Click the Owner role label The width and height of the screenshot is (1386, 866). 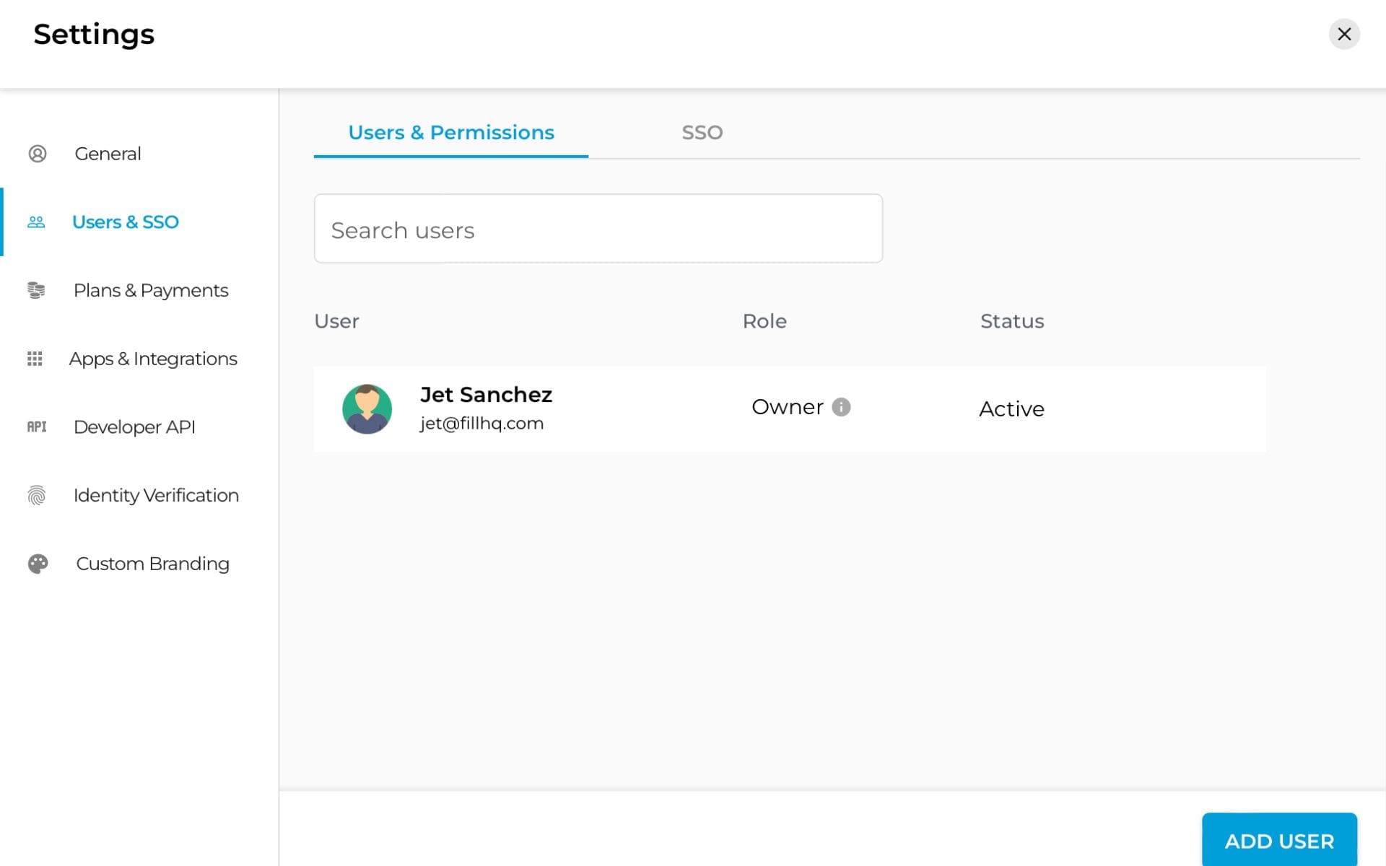tap(788, 407)
